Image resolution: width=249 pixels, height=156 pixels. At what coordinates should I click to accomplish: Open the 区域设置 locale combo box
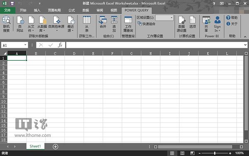(x=164, y=17)
